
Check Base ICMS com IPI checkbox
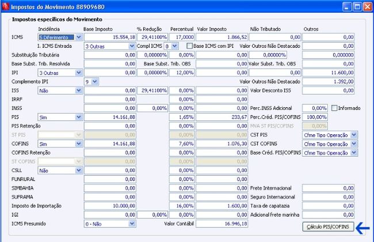pos(190,46)
